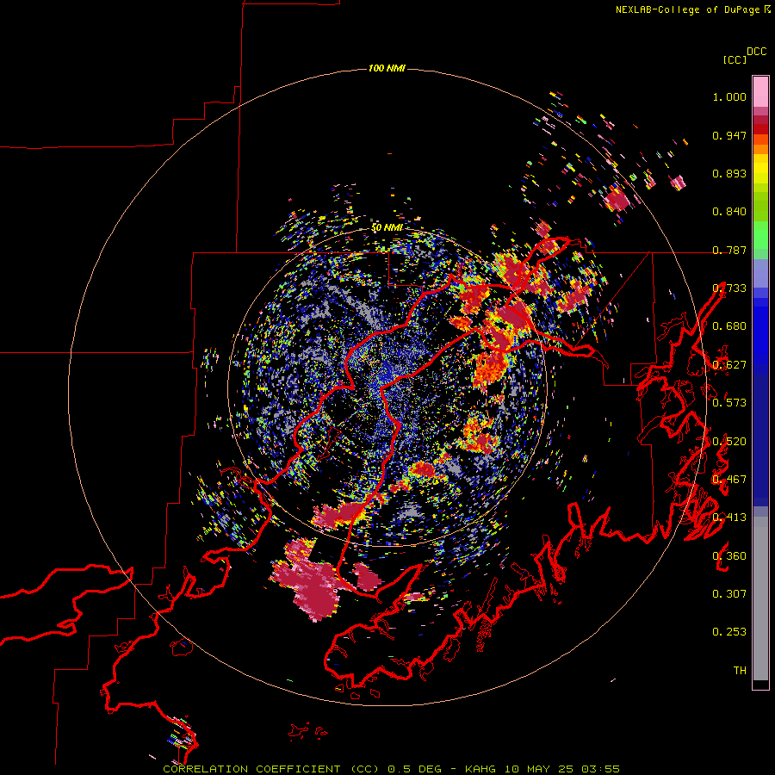
Task: Click the 100 NMI range ring label
Action: (x=387, y=68)
